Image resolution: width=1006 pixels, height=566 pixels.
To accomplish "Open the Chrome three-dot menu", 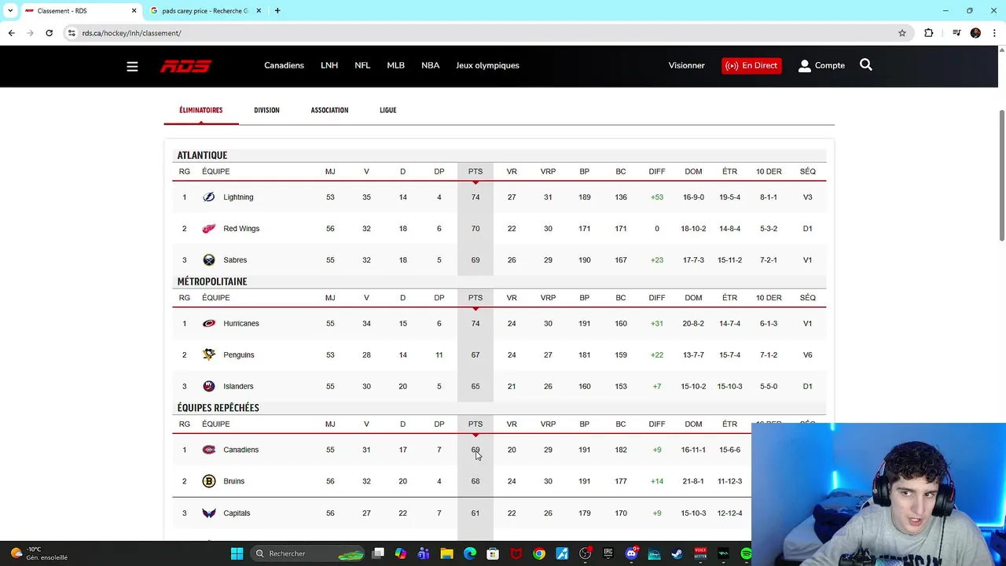I will (995, 33).
